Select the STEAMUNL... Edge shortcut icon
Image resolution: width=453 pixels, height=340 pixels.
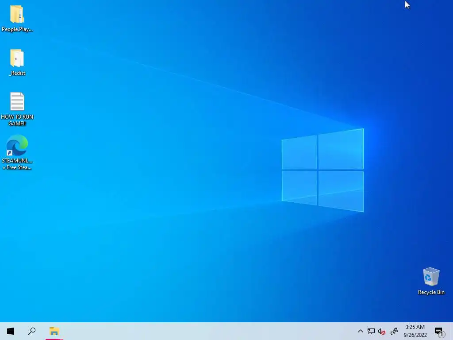pos(17,145)
